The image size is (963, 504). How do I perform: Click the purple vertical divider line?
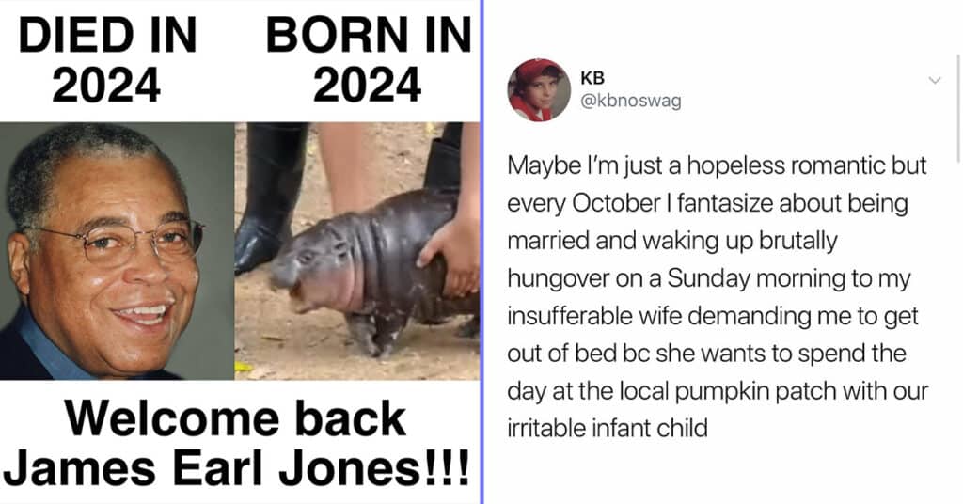pos(482,252)
